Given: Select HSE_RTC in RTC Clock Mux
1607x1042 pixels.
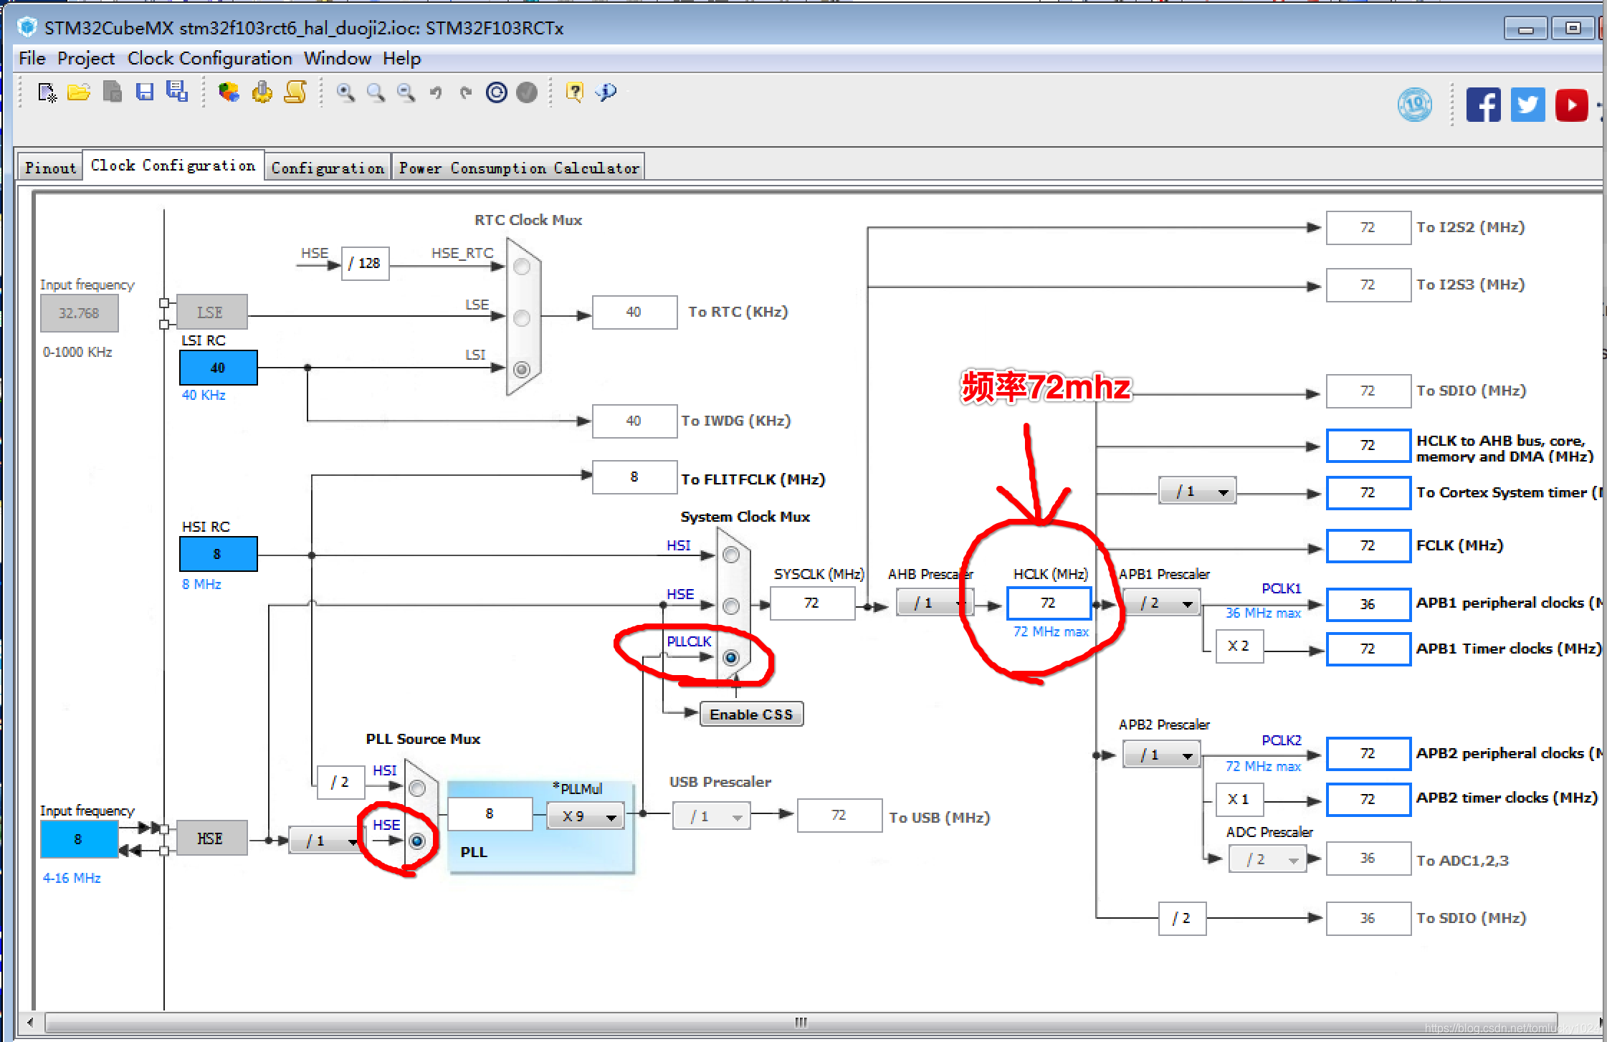Looking at the screenshot, I should (x=522, y=267).
